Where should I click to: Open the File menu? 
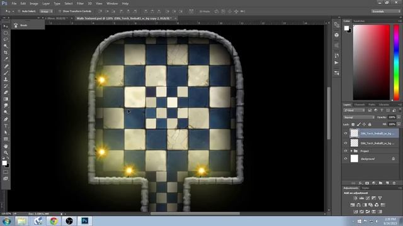(x=14, y=4)
